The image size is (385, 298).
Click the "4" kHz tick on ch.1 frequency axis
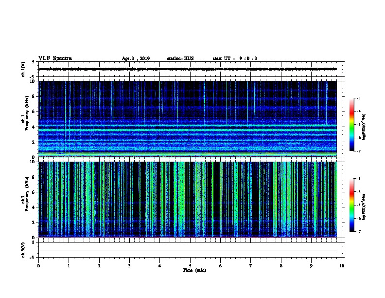pos(35,127)
